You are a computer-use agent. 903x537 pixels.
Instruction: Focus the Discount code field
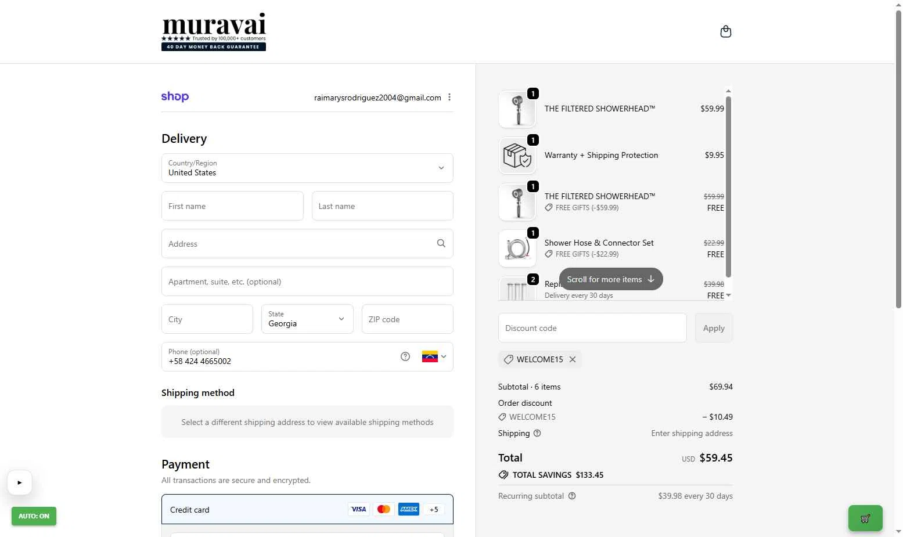click(592, 328)
